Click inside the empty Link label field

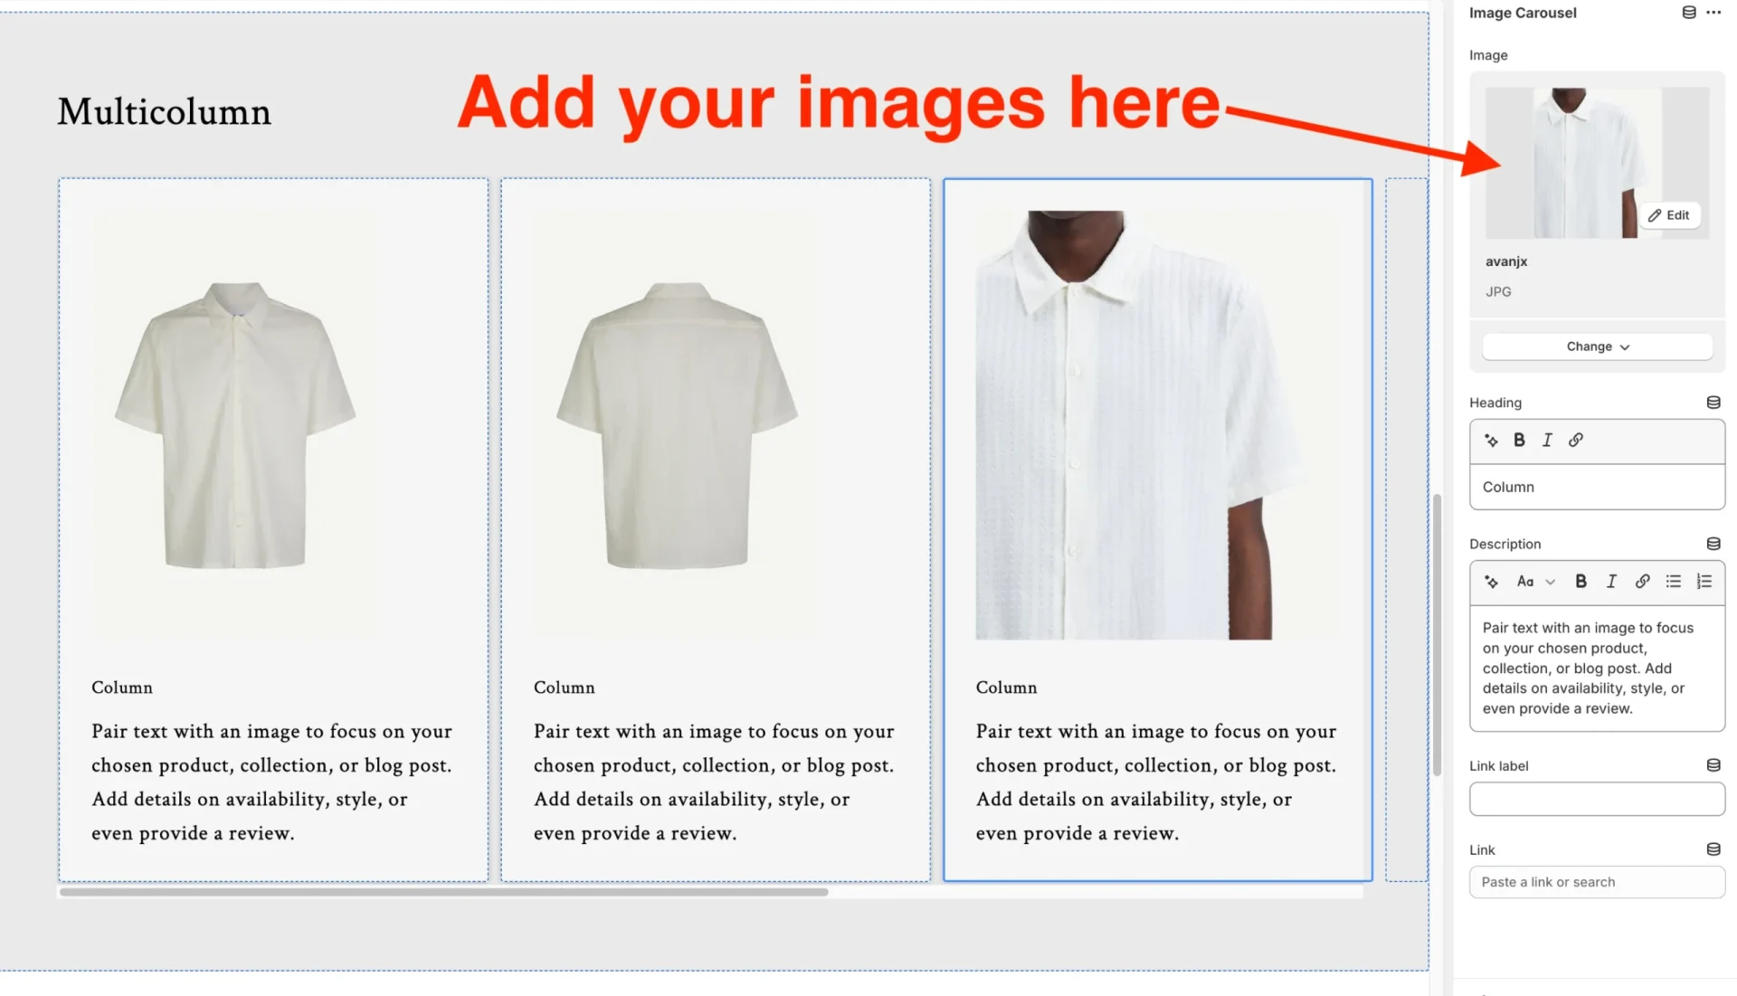point(1596,799)
